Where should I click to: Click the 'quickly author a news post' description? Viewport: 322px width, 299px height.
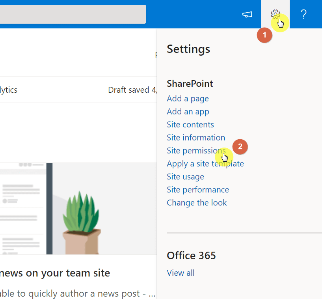[x=77, y=293]
